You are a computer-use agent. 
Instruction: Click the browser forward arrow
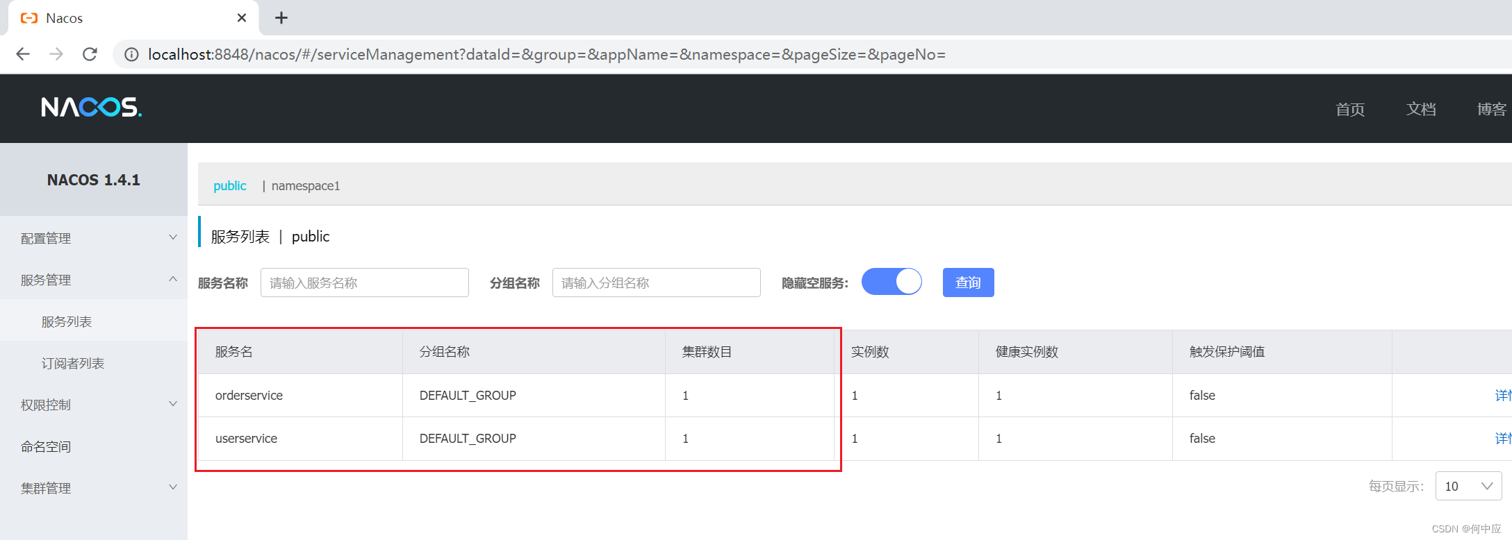(x=56, y=54)
